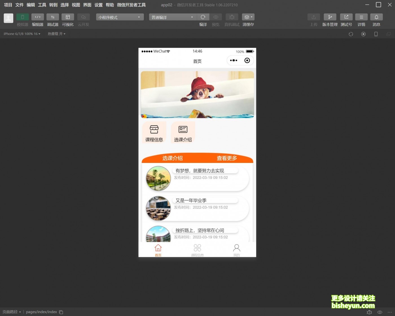Expand the 热重载 hot reload dropdown
This screenshot has width=395, height=316.
[56, 34]
